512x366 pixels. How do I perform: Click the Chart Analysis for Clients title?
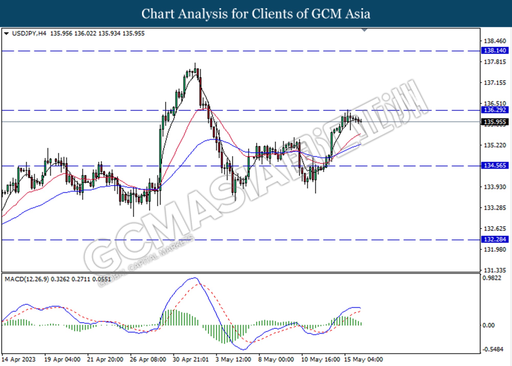256,14
